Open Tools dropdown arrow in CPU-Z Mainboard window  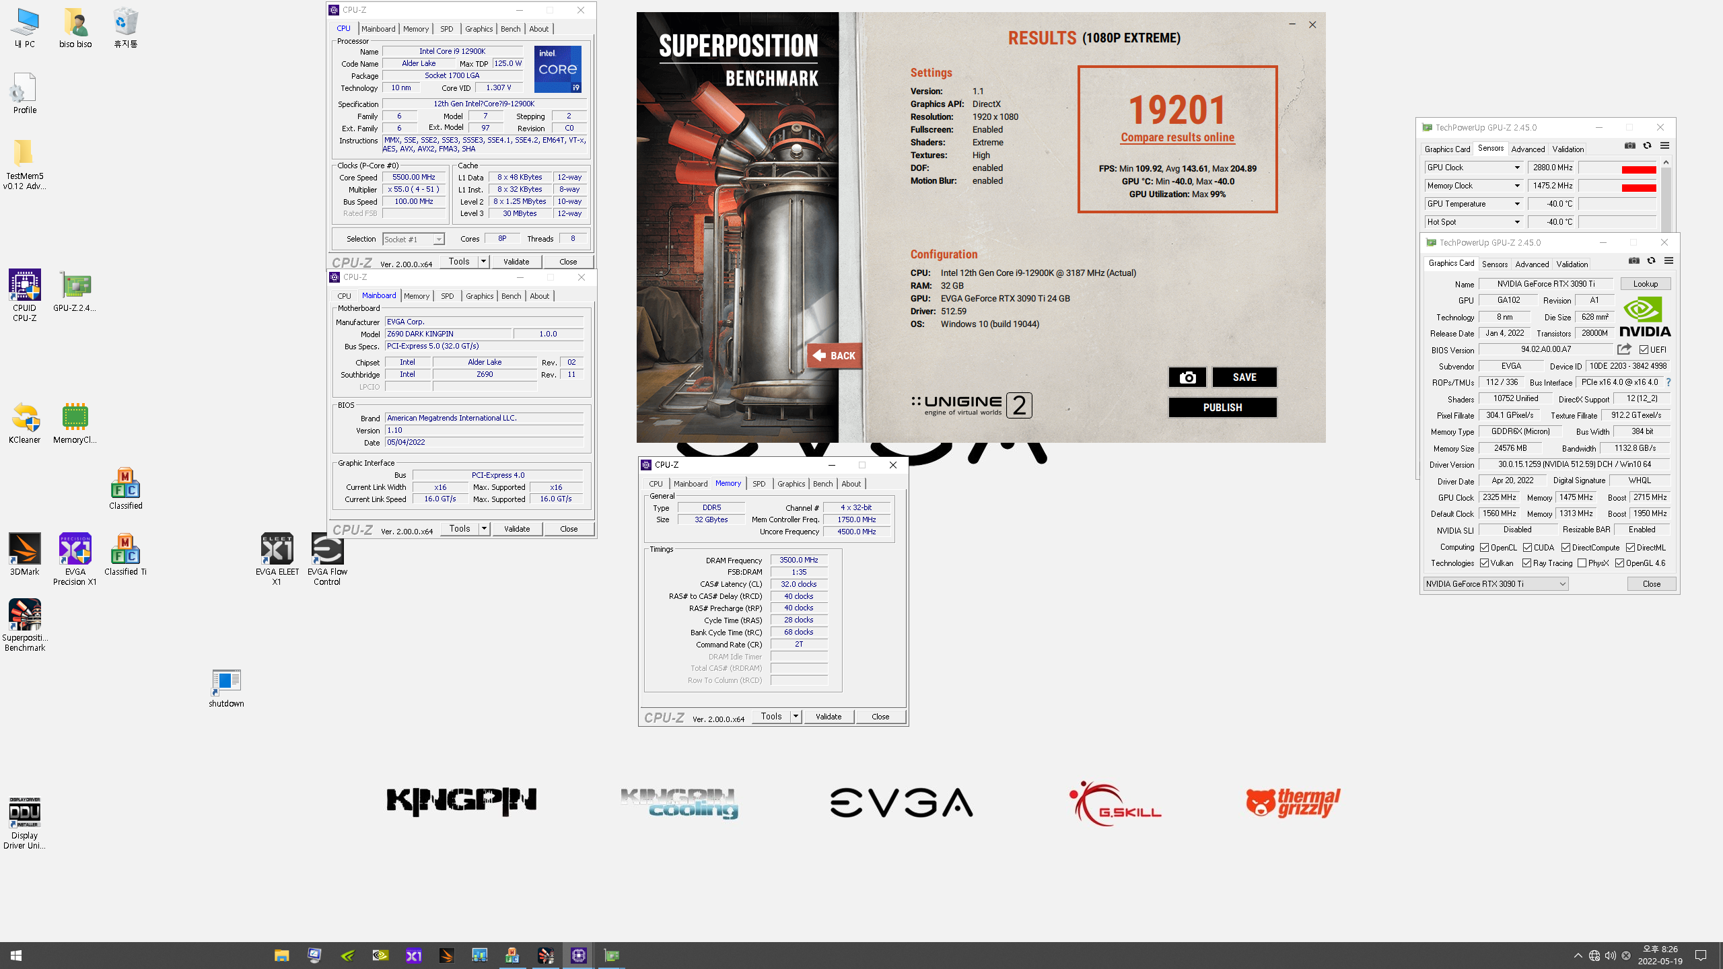tap(484, 529)
